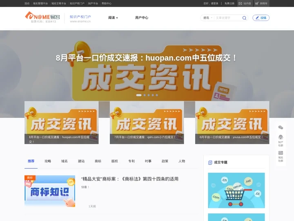The width and height of the screenshot is (294, 221).
Task: Open article “精品大安”商标案 title
Action: (x=130, y=179)
